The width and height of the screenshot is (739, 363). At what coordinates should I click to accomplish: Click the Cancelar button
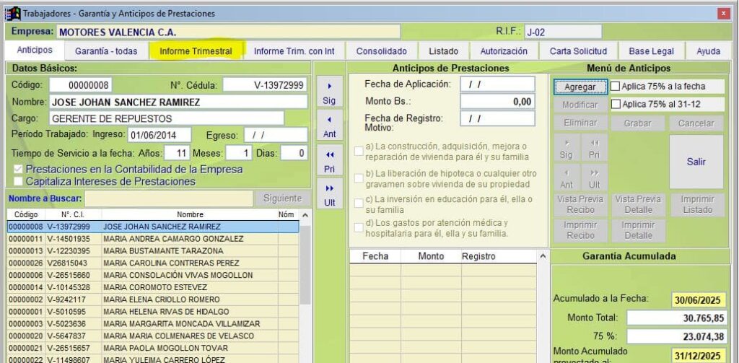tap(696, 123)
